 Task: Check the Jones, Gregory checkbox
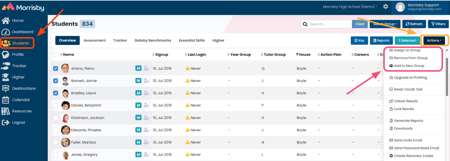coord(56,155)
